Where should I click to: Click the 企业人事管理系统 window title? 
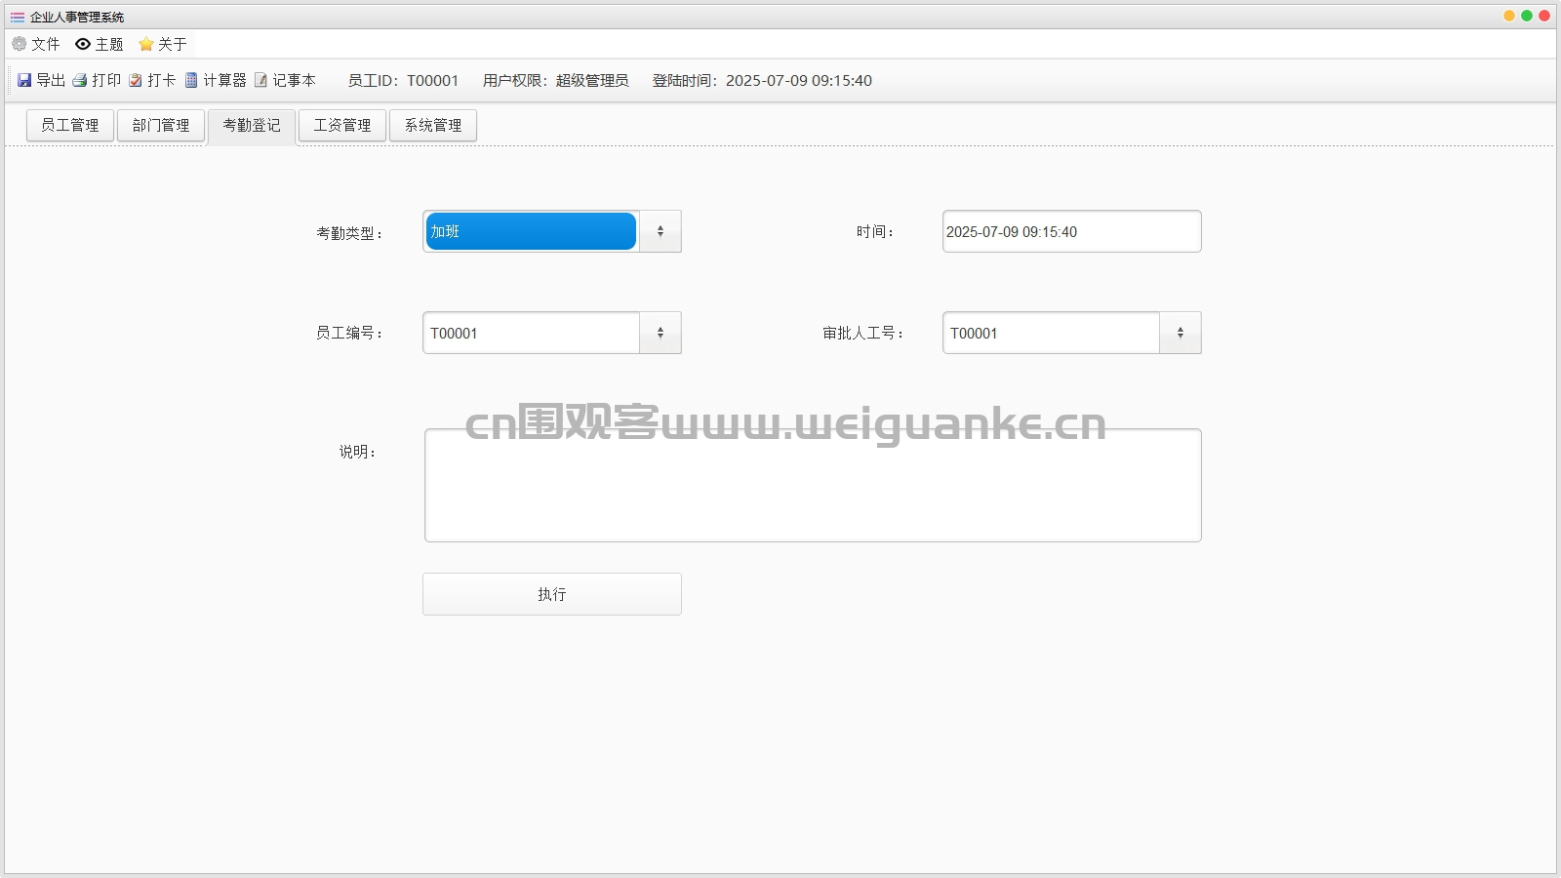[77, 17]
